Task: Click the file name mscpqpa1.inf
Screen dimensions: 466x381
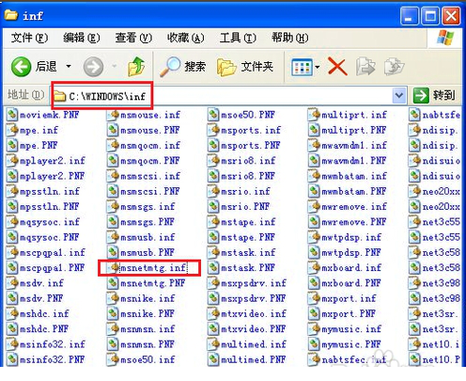Action: [x=53, y=253]
